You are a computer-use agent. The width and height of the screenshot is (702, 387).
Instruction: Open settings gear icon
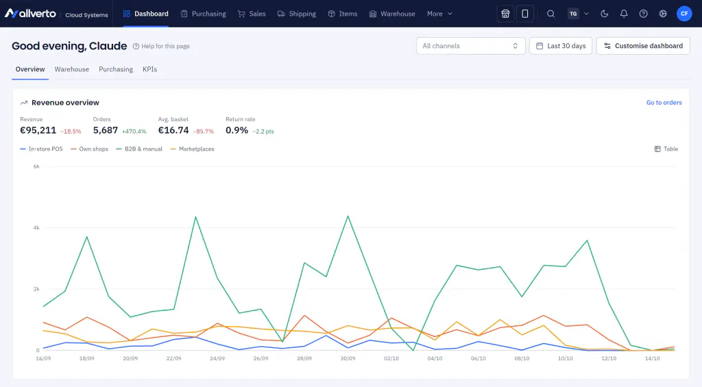pos(663,14)
